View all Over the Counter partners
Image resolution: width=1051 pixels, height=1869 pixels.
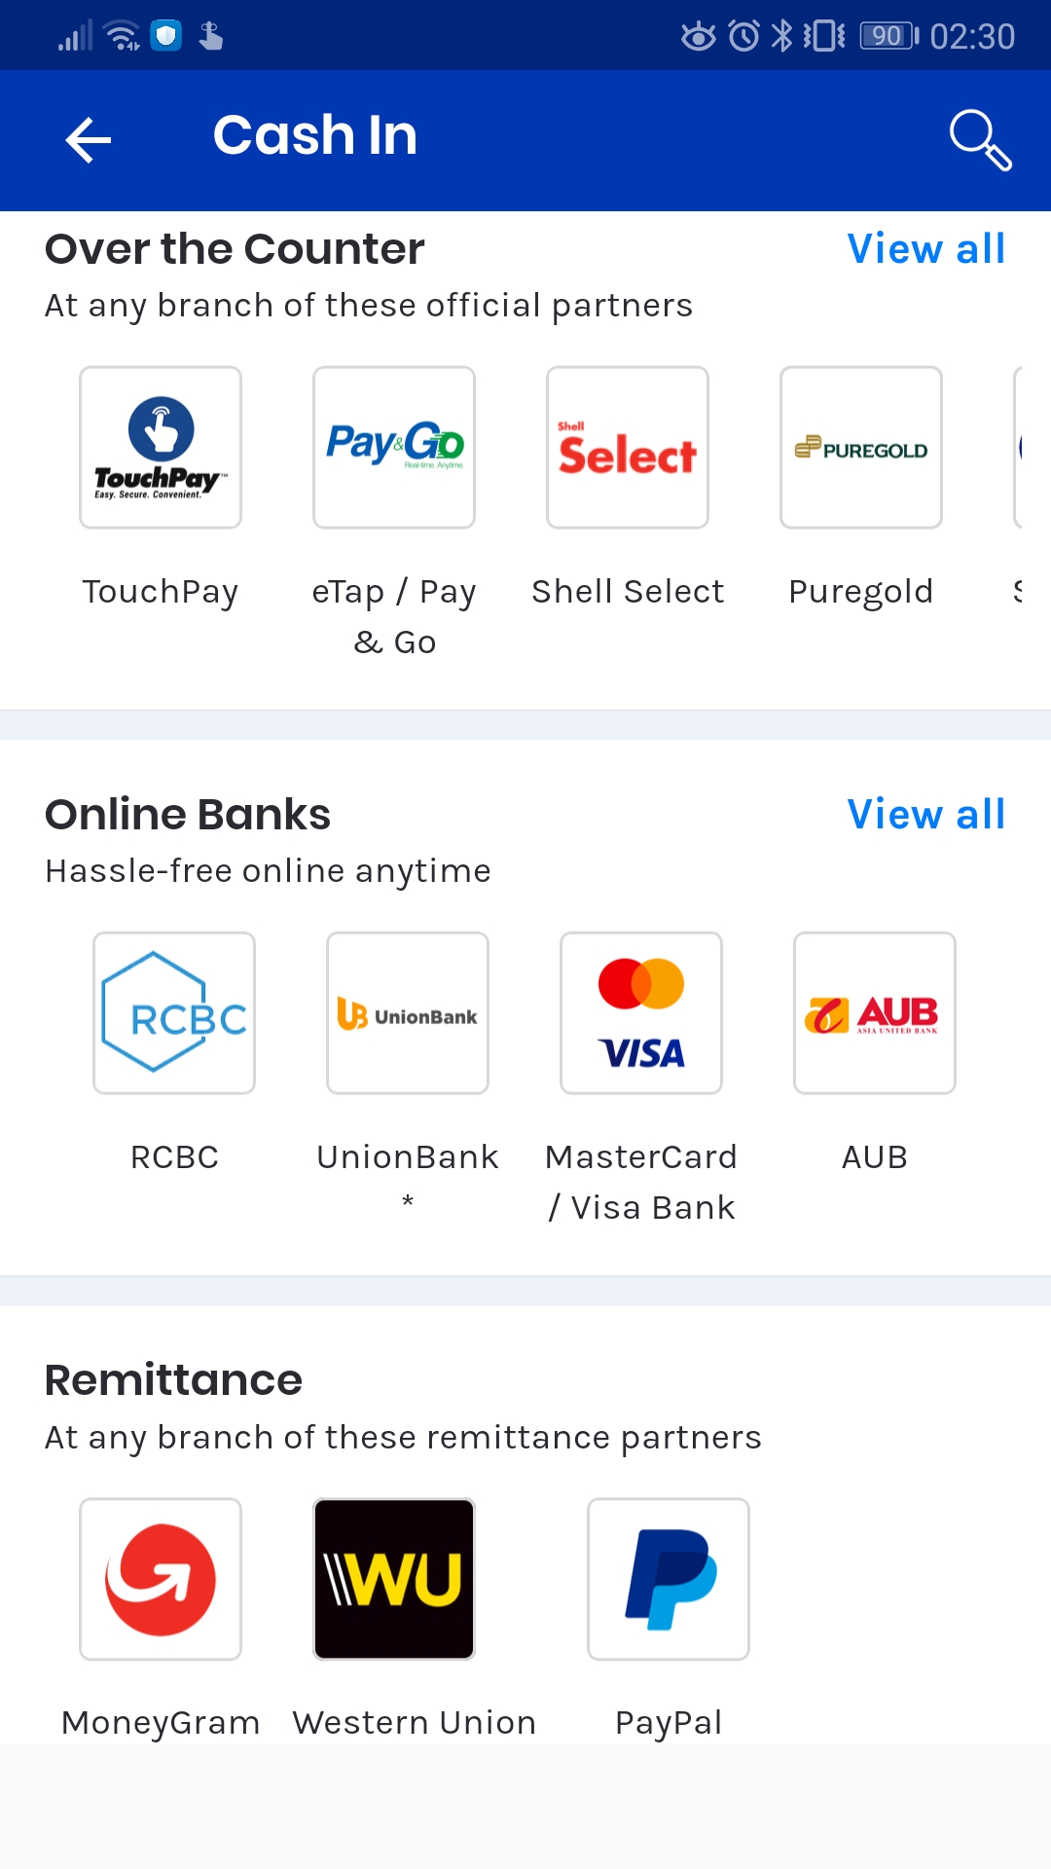925,249
